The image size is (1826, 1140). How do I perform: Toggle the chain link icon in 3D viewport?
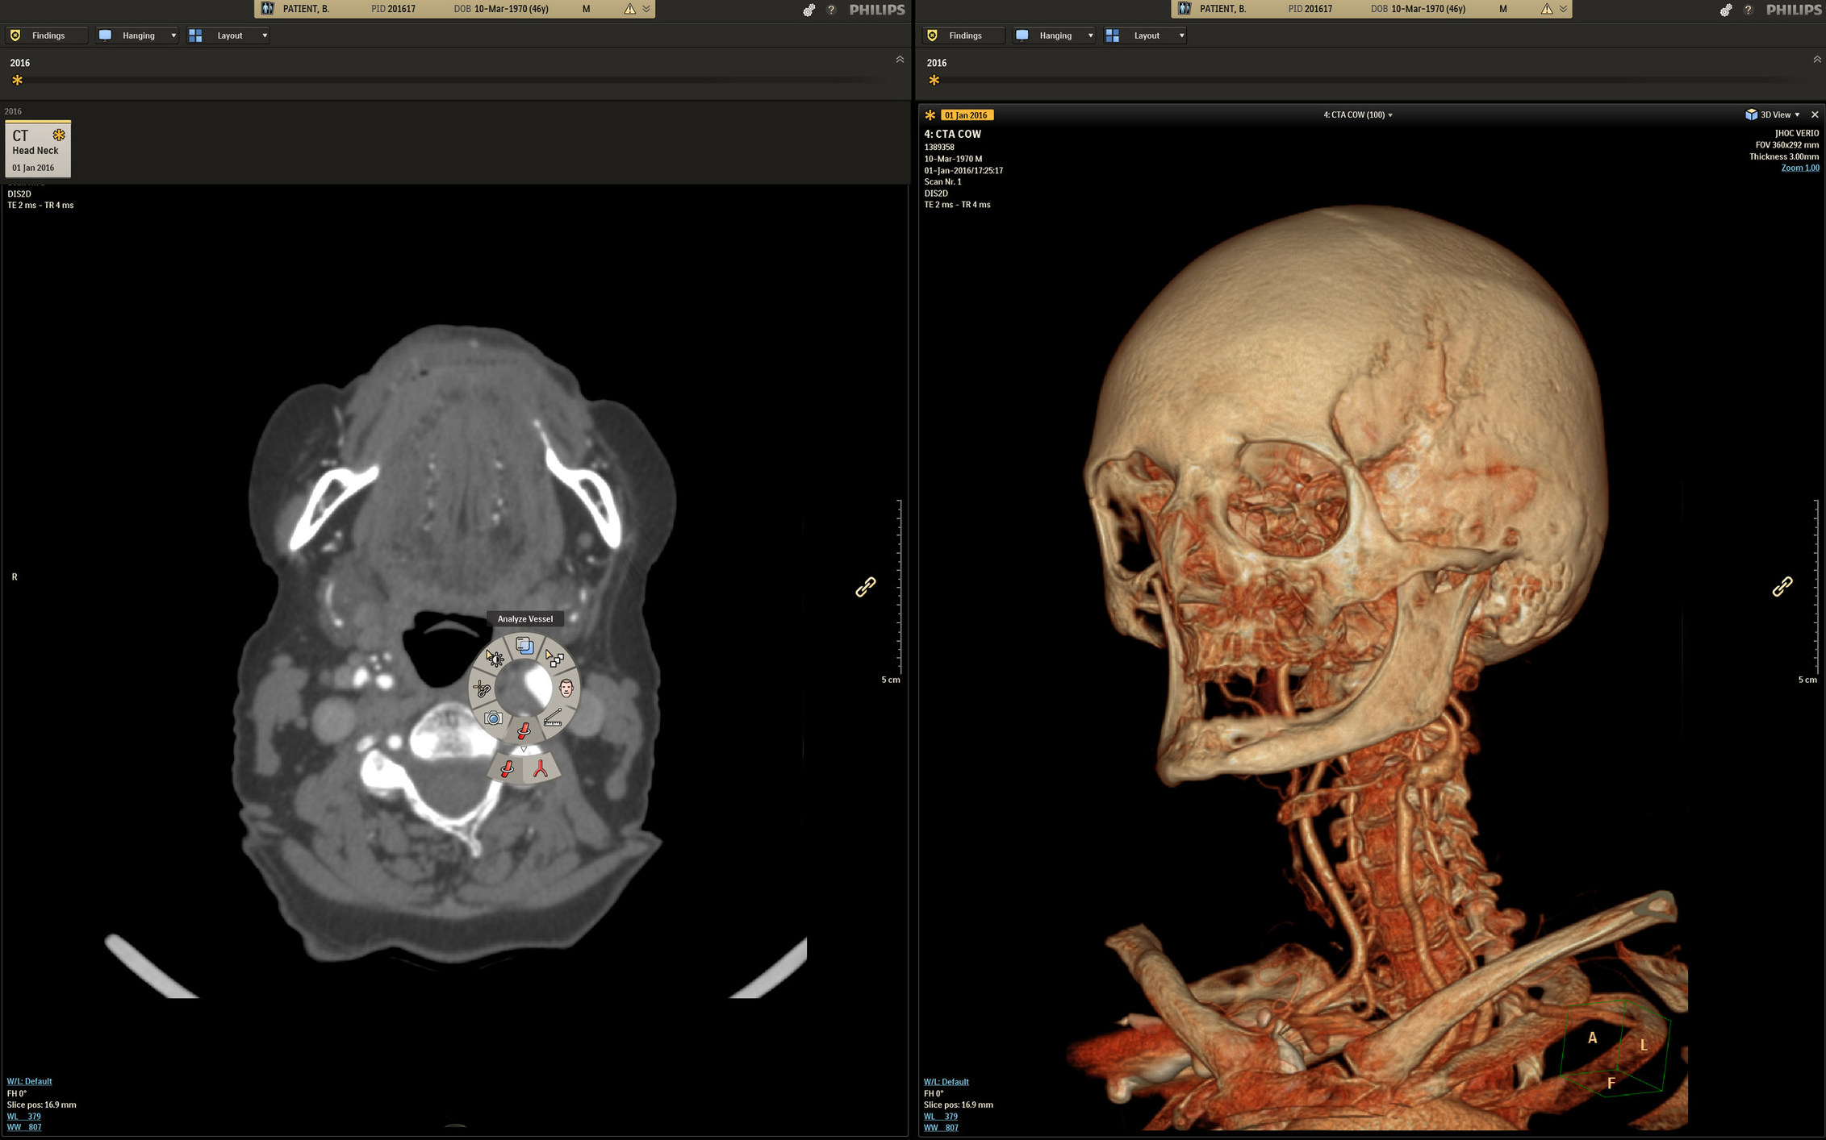coord(1782,586)
